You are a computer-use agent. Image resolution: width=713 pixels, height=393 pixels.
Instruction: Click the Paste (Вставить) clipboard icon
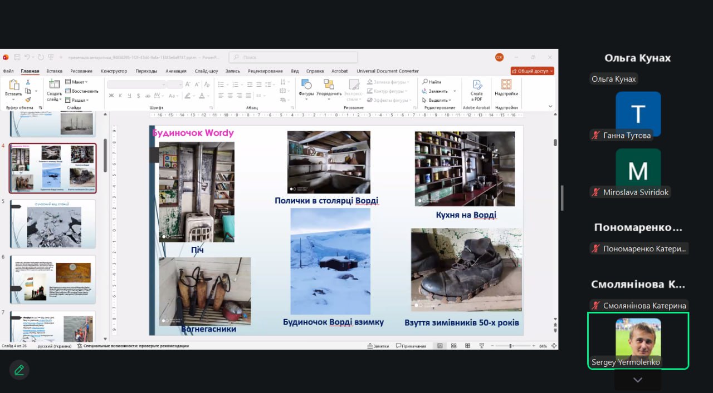(x=13, y=85)
